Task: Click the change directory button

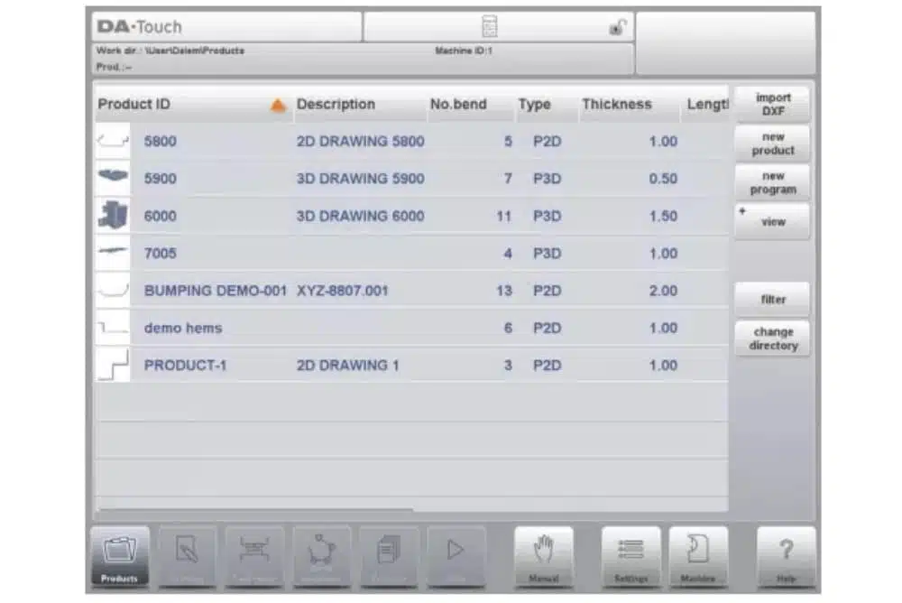Action: pos(773,339)
